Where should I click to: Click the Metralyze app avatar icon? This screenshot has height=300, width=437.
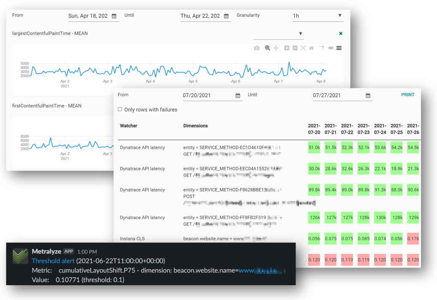point(20,256)
